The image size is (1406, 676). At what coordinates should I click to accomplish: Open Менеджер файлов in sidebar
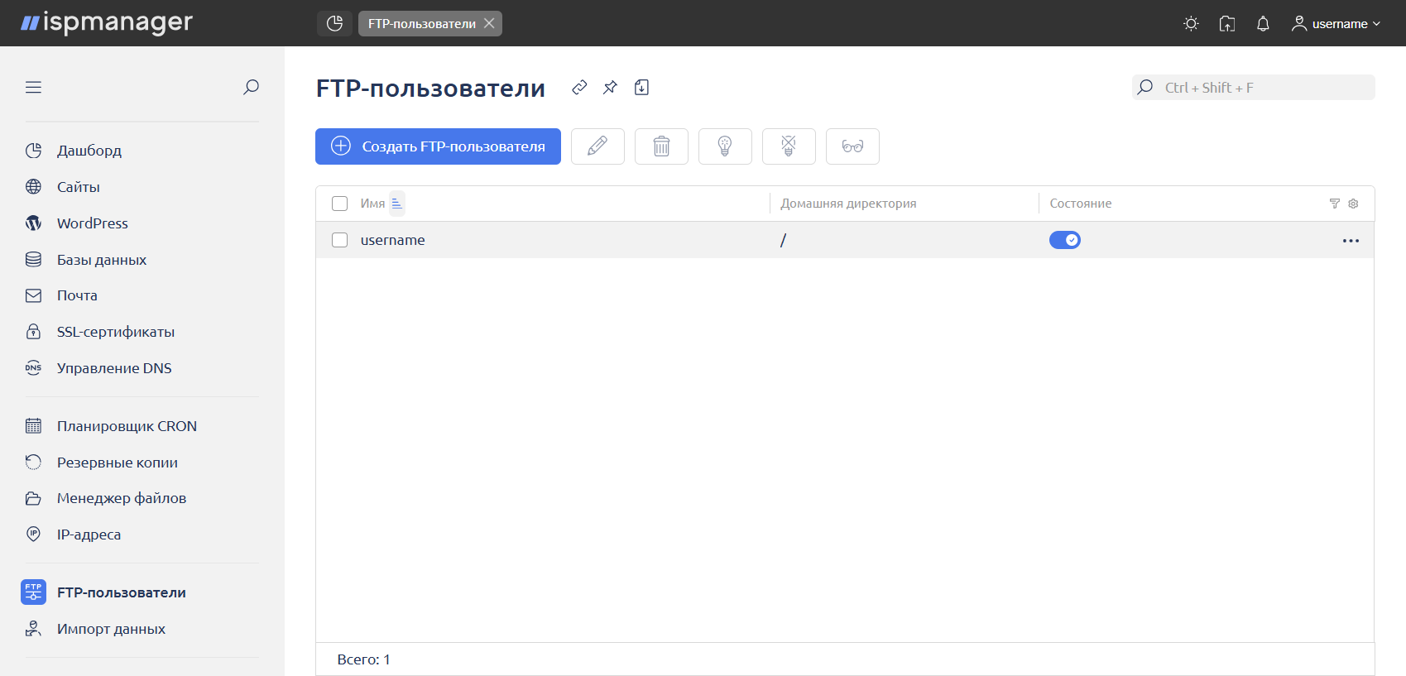(121, 498)
